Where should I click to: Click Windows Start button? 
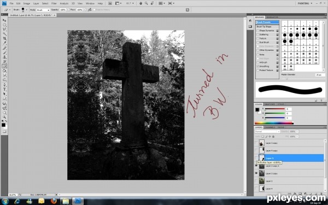point(5,201)
